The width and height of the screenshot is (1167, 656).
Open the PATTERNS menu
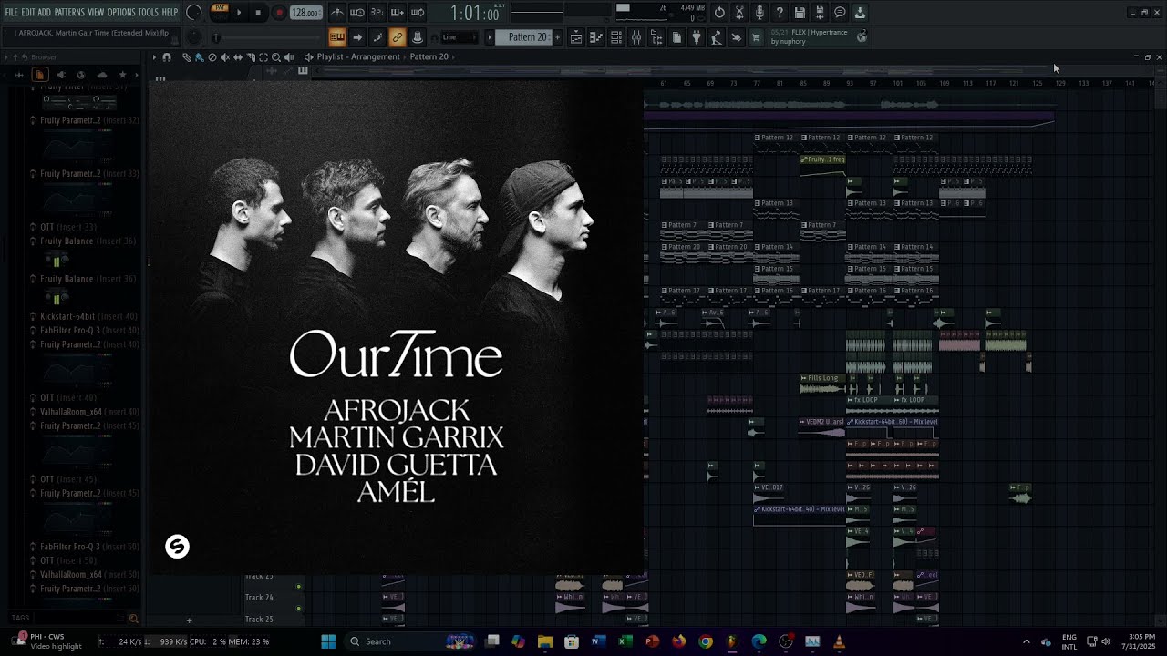click(69, 12)
